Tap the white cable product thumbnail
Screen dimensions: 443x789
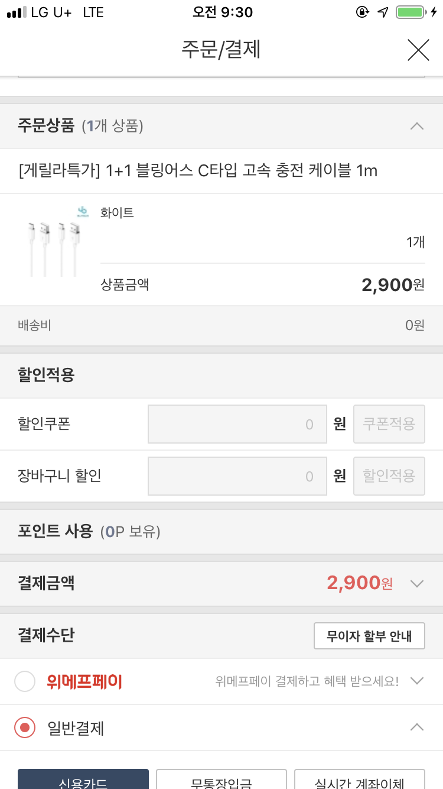(x=54, y=248)
